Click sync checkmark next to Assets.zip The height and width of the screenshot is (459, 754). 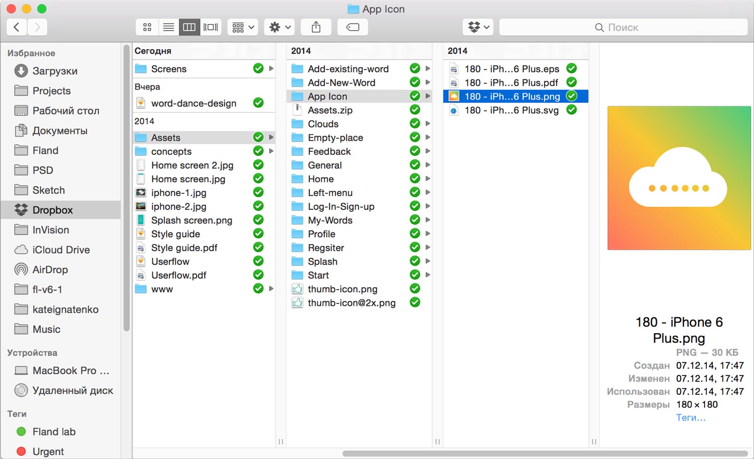tap(415, 110)
